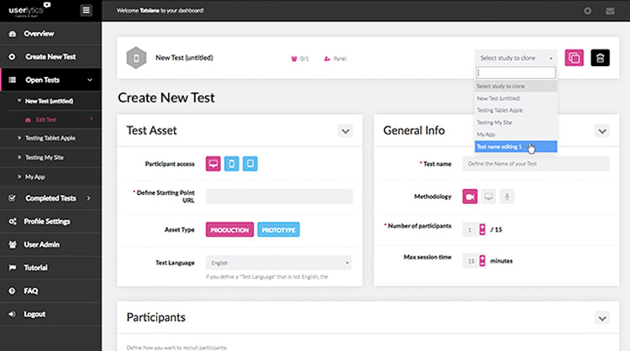Select tablet participant access icon

coord(232,163)
